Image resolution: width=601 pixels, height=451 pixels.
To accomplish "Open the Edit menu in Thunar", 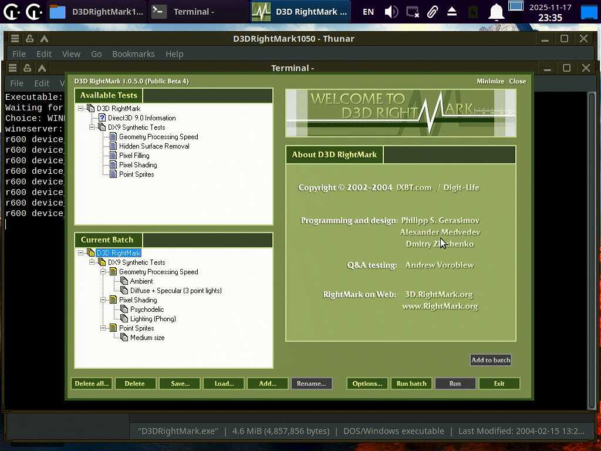I will pyautogui.click(x=44, y=54).
